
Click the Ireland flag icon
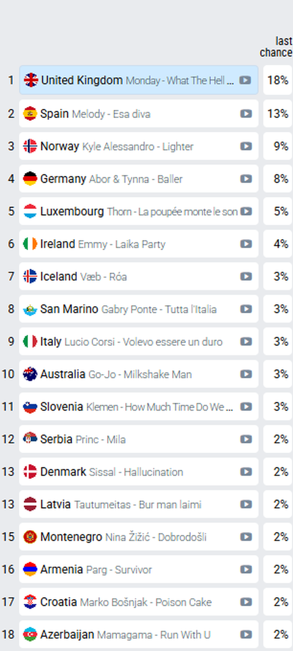(x=30, y=244)
